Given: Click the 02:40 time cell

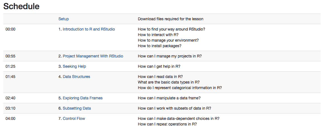Looking at the screenshot, I should 11,98.
